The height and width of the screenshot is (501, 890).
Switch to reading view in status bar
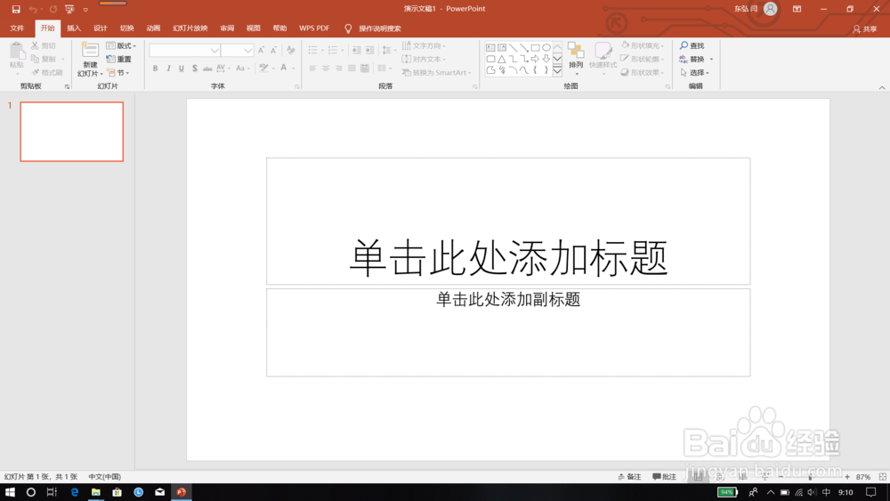pyautogui.click(x=742, y=477)
